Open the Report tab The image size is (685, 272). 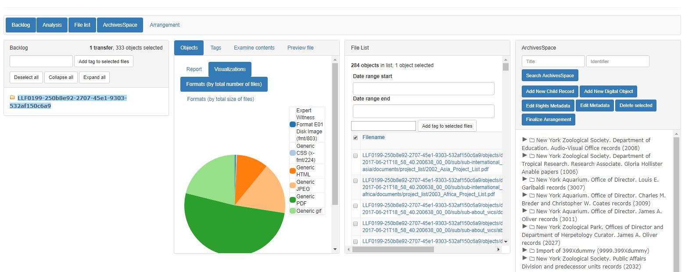coord(194,69)
